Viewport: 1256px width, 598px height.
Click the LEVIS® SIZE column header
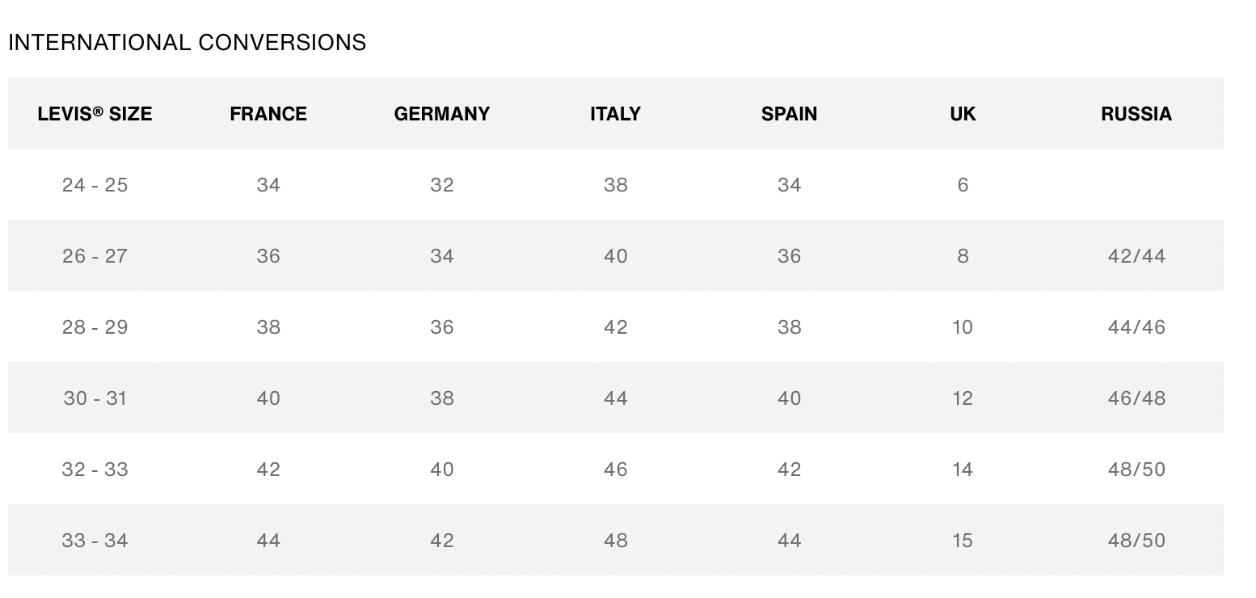tap(95, 114)
